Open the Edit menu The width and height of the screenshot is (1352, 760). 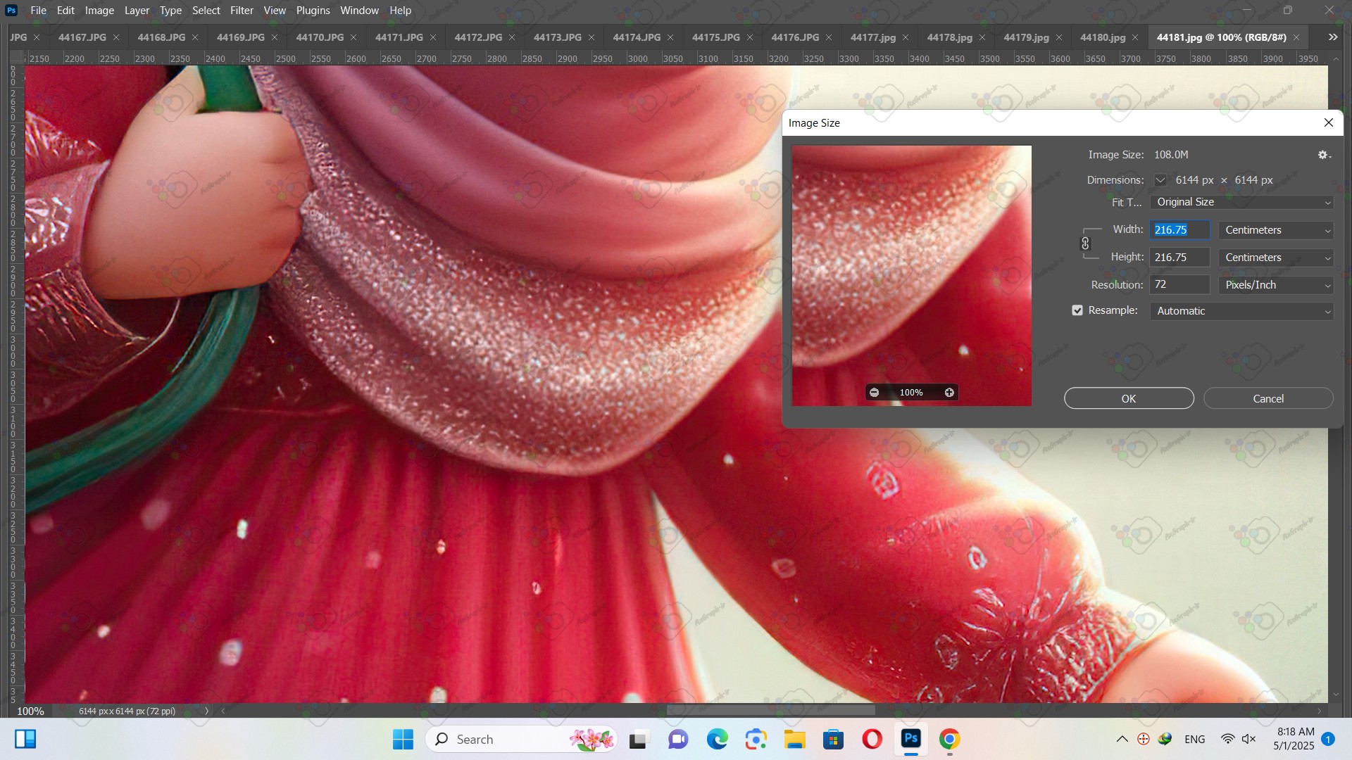click(x=65, y=11)
